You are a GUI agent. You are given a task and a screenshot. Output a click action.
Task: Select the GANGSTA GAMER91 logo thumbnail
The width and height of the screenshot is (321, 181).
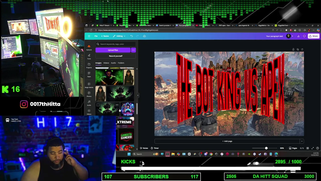coord(126,136)
